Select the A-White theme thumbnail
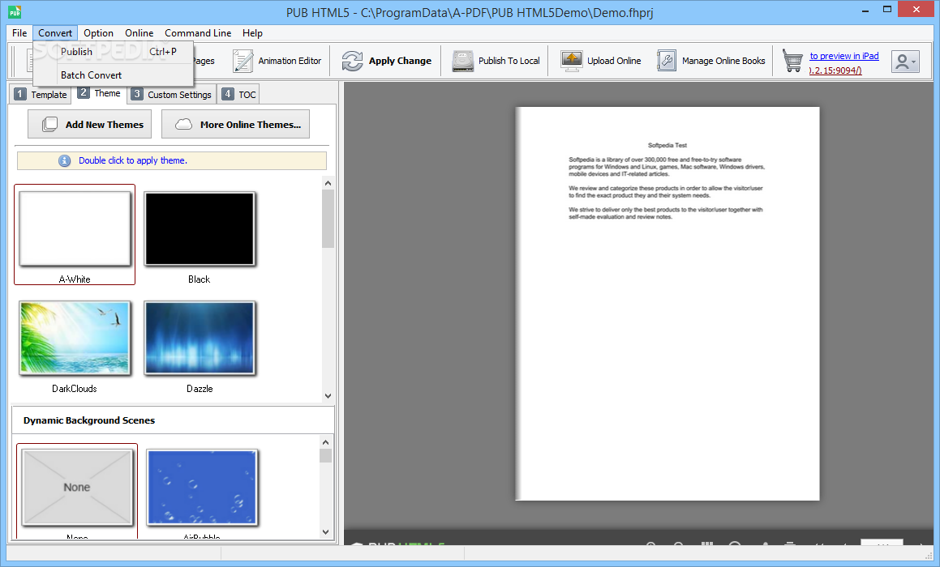The width and height of the screenshot is (940, 567). click(75, 228)
